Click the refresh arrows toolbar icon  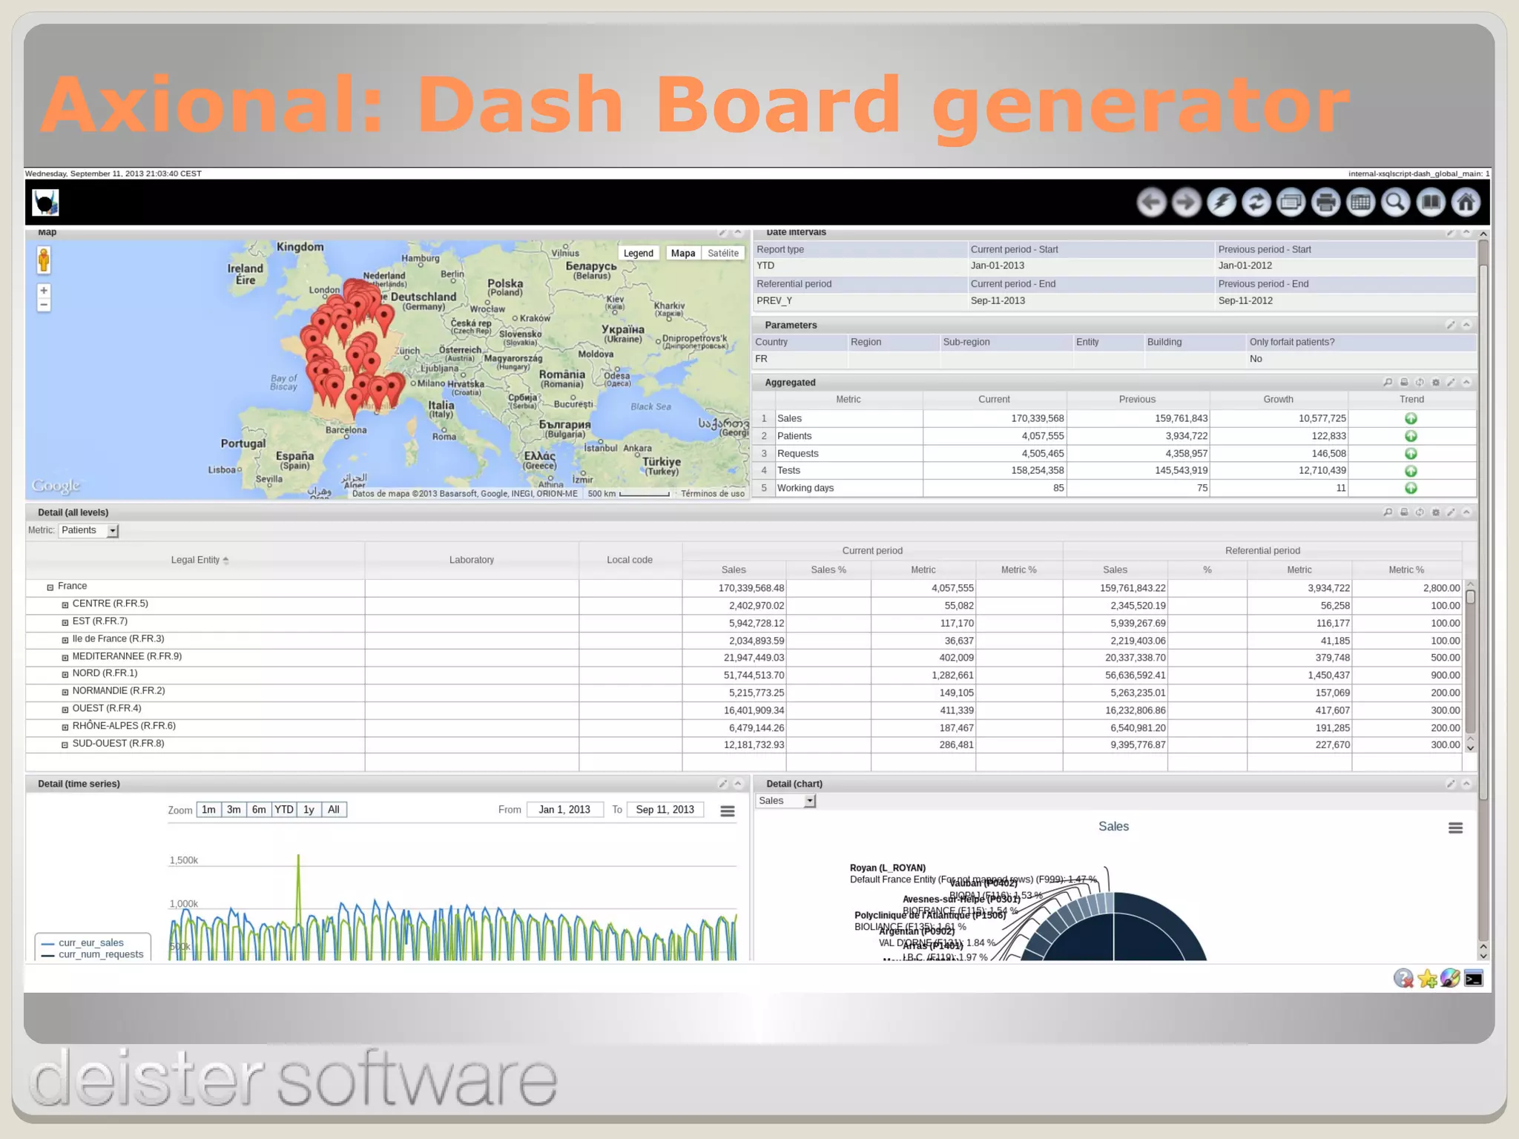1256,202
